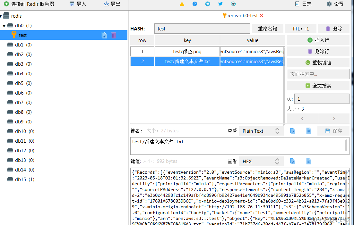Select db13 database

click(x=21, y=160)
